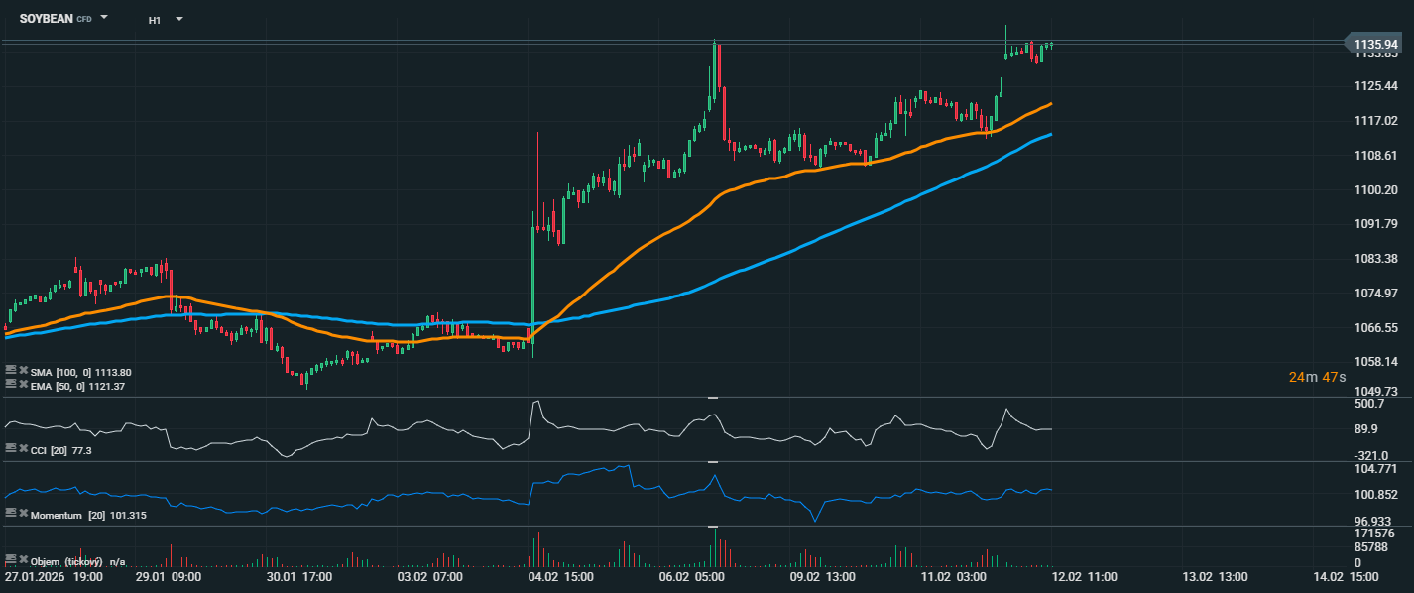Open the Momentum indicator settings icon
1414x593 pixels.
click(x=11, y=514)
